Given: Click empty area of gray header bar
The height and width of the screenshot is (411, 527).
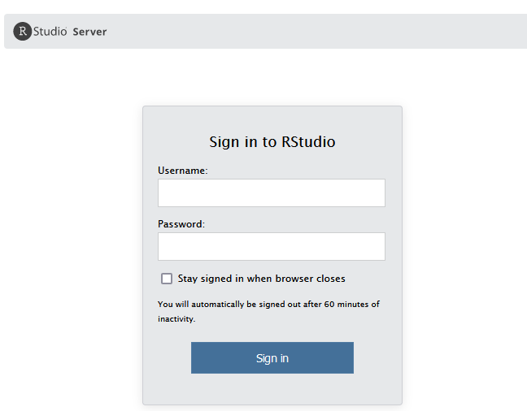Looking at the screenshot, I should [325, 32].
